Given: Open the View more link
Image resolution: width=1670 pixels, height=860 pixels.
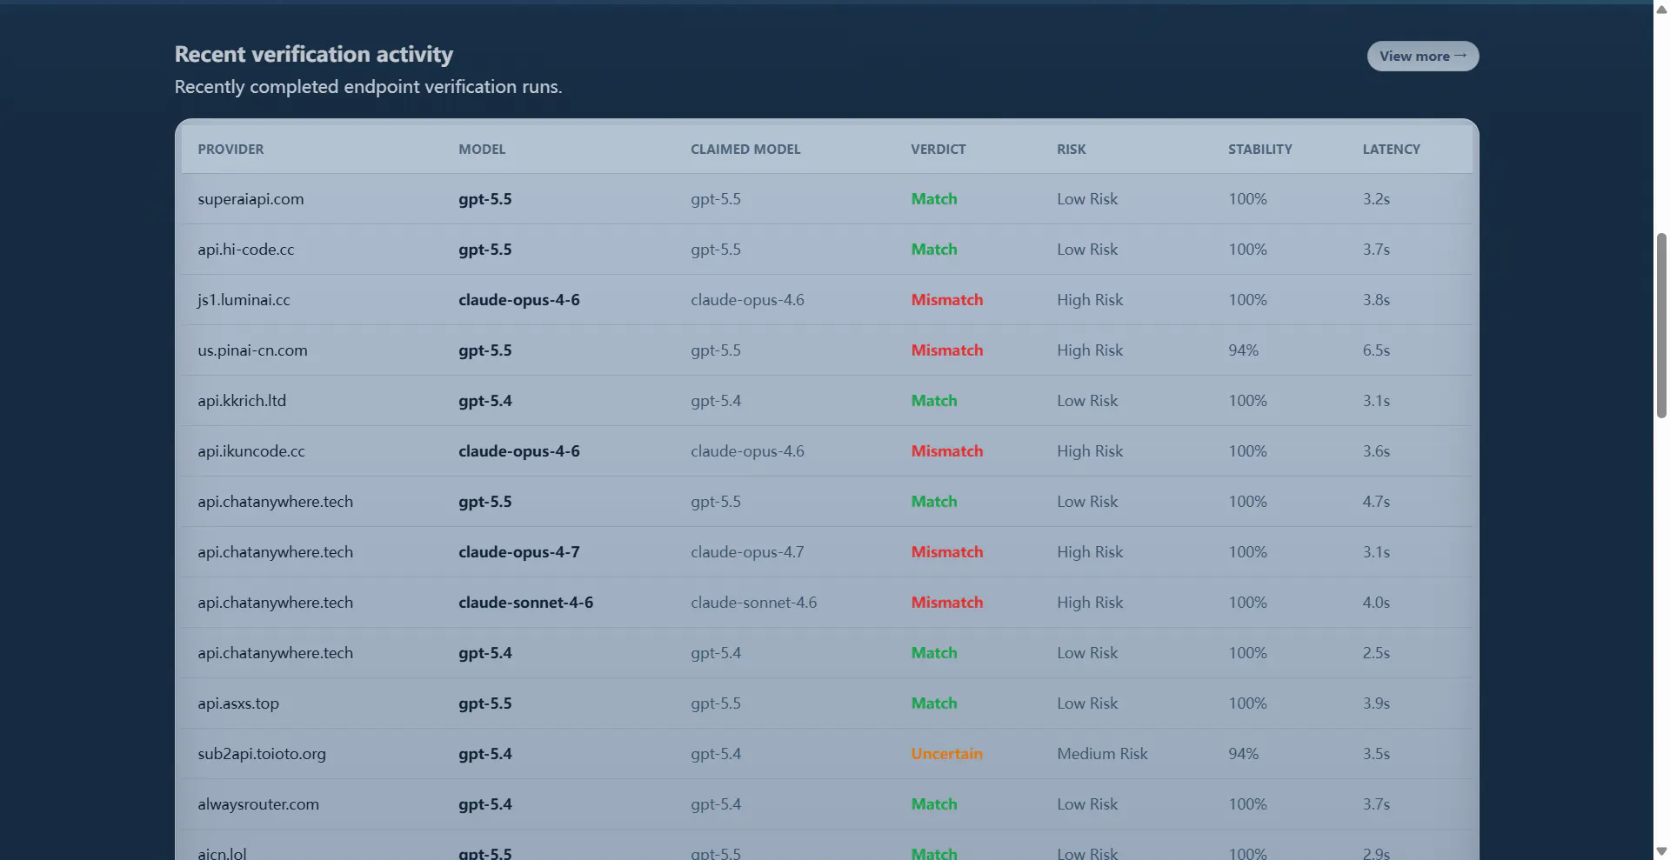Looking at the screenshot, I should 1423,56.
